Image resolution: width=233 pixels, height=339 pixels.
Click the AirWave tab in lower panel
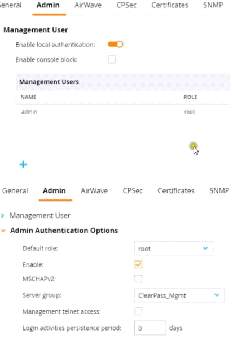tap(94, 191)
